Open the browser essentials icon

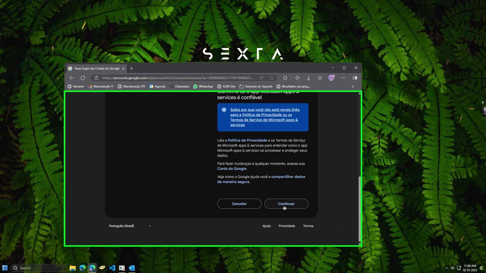[x=320, y=78]
